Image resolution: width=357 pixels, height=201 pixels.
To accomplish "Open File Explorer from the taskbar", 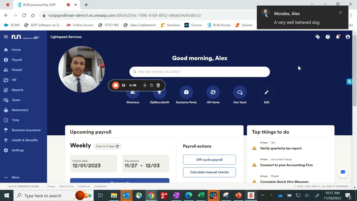I will (x=114, y=195).
